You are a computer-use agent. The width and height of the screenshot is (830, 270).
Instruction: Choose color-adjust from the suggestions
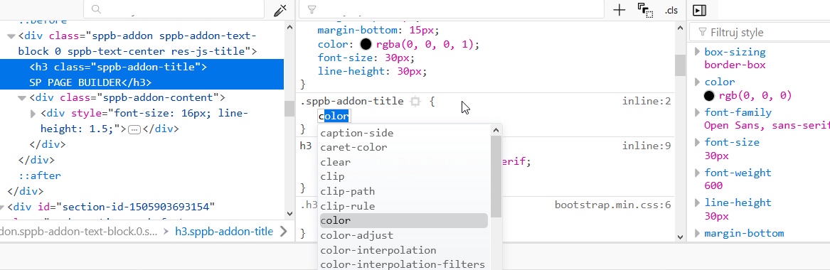[403, 235]
